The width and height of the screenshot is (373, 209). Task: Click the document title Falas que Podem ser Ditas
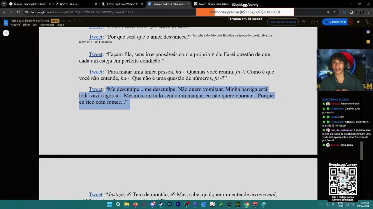pos(30,21)
